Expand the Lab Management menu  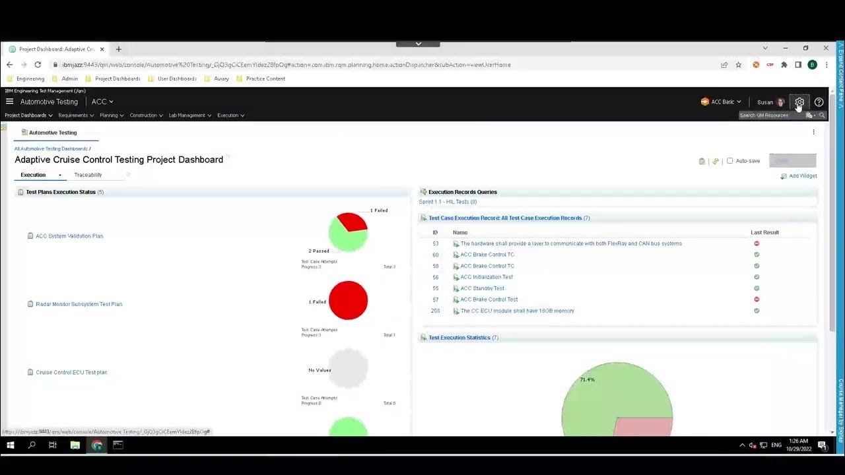tap(190, 115)
